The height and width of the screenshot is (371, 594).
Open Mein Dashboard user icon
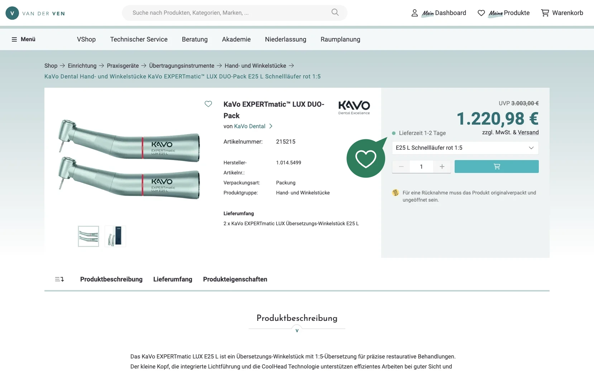tap(415, 13)
